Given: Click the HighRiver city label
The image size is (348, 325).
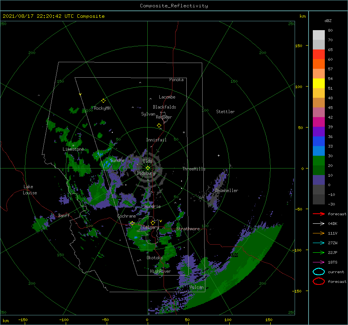Looking at the screenshot, I should [160, 271].
